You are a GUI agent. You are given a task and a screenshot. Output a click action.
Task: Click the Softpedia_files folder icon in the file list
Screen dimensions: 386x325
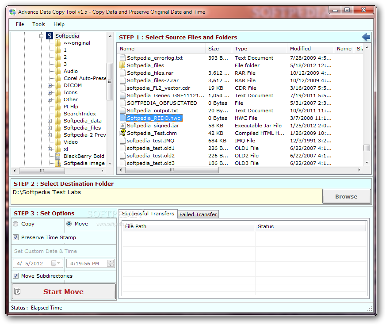pyautogui.click(x=122, y=65)
